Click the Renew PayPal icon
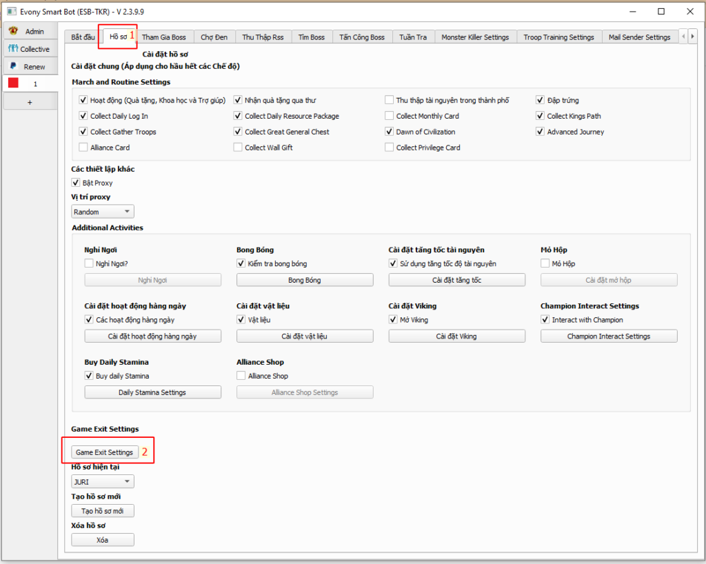 coord(13,66)
